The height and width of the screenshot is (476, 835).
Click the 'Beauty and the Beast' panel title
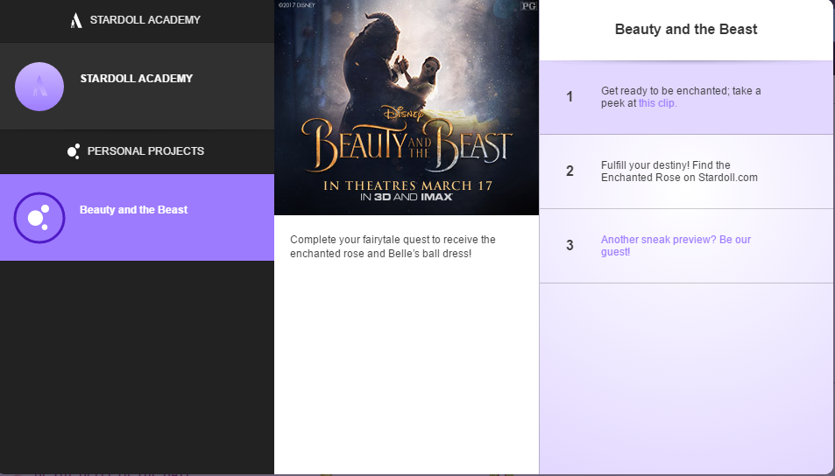(686, 29)
